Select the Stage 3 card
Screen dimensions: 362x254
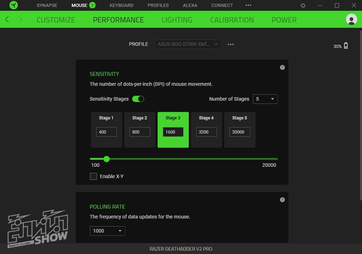point(173,130)
